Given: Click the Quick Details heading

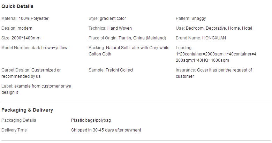Looking at the screenshot, I should [17, 6].
